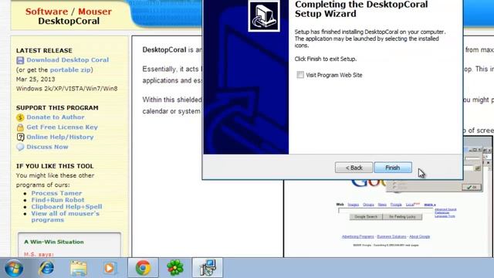This screenshot has height=278, width=494.
Task: Open the Online Help/History link
Action: click(60, 137)
